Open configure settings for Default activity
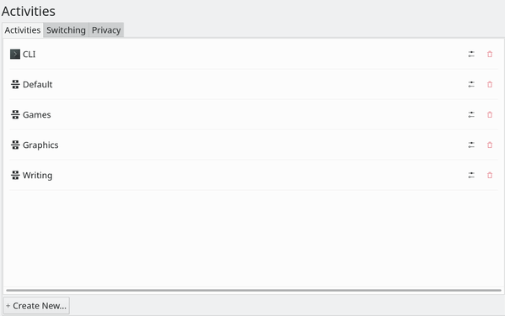Viewport: 505px width, 316px height. click(471, 85)
